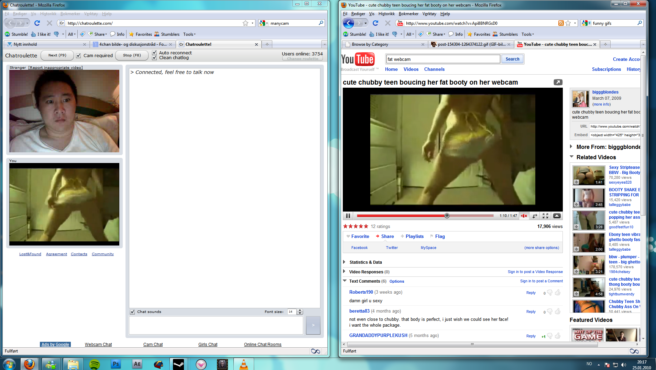Unmute the YouTube player volume

pyautogui.click(x=524, y=216)
